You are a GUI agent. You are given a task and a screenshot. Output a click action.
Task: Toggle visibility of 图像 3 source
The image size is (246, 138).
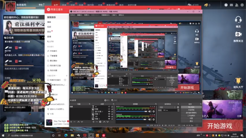click(109, 114)
